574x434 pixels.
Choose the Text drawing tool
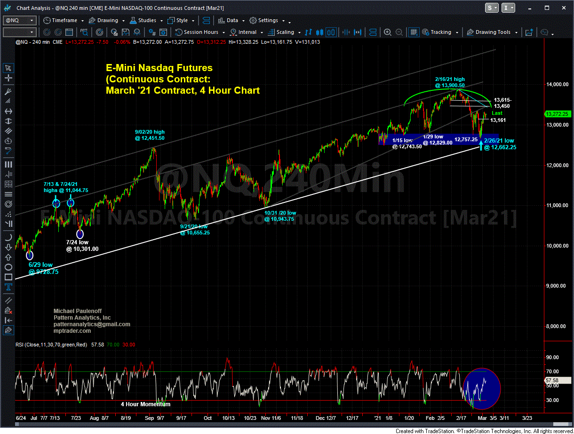pos(8,287)
